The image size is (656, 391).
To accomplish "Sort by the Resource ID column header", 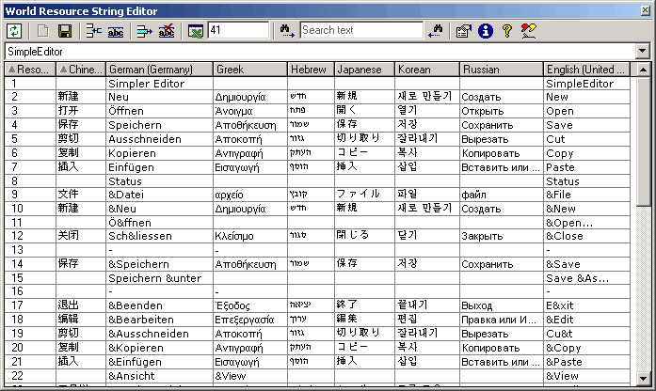I will point(29,70).
